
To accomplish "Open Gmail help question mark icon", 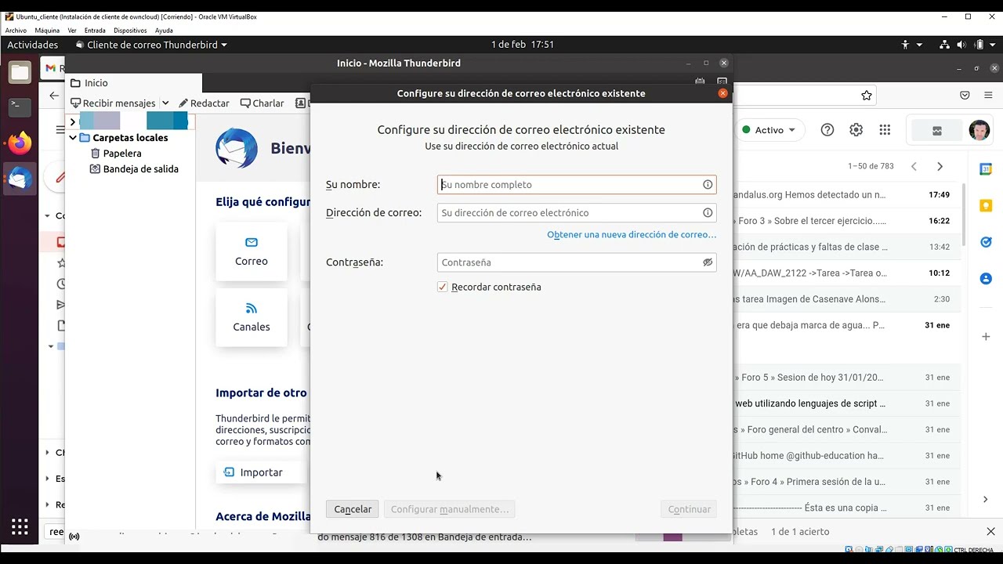I will [827, 130].
